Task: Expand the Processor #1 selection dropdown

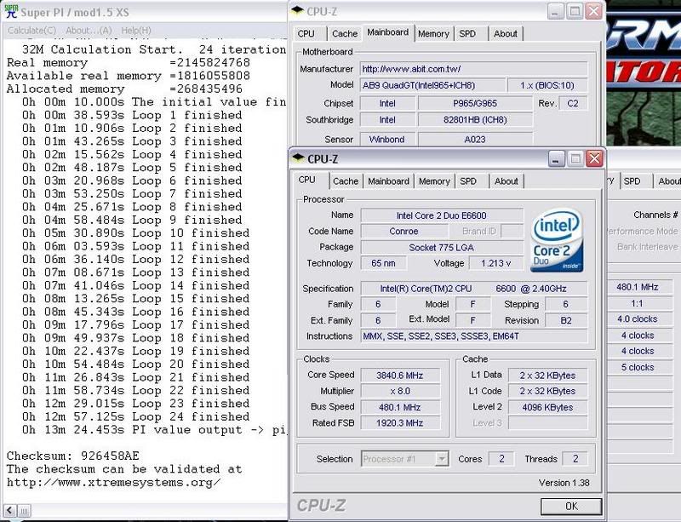Action: pyautogui.click(x=442, y=458)
